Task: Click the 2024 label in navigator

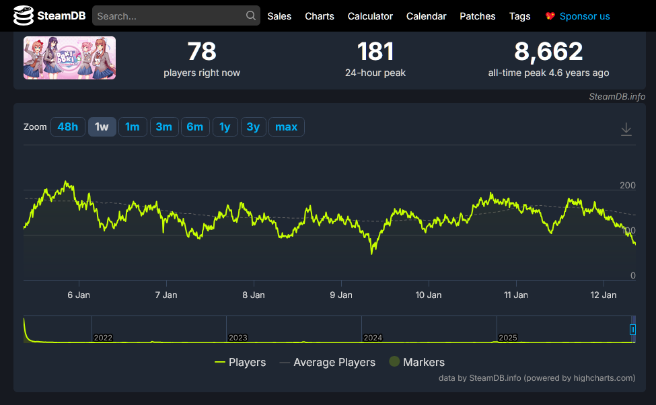Action: [373, 338]
